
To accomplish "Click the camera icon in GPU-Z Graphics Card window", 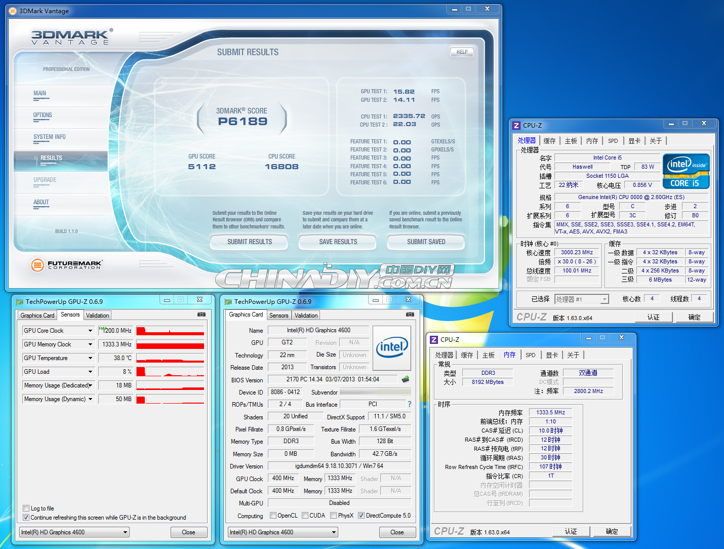I will [x=410, y=315].
